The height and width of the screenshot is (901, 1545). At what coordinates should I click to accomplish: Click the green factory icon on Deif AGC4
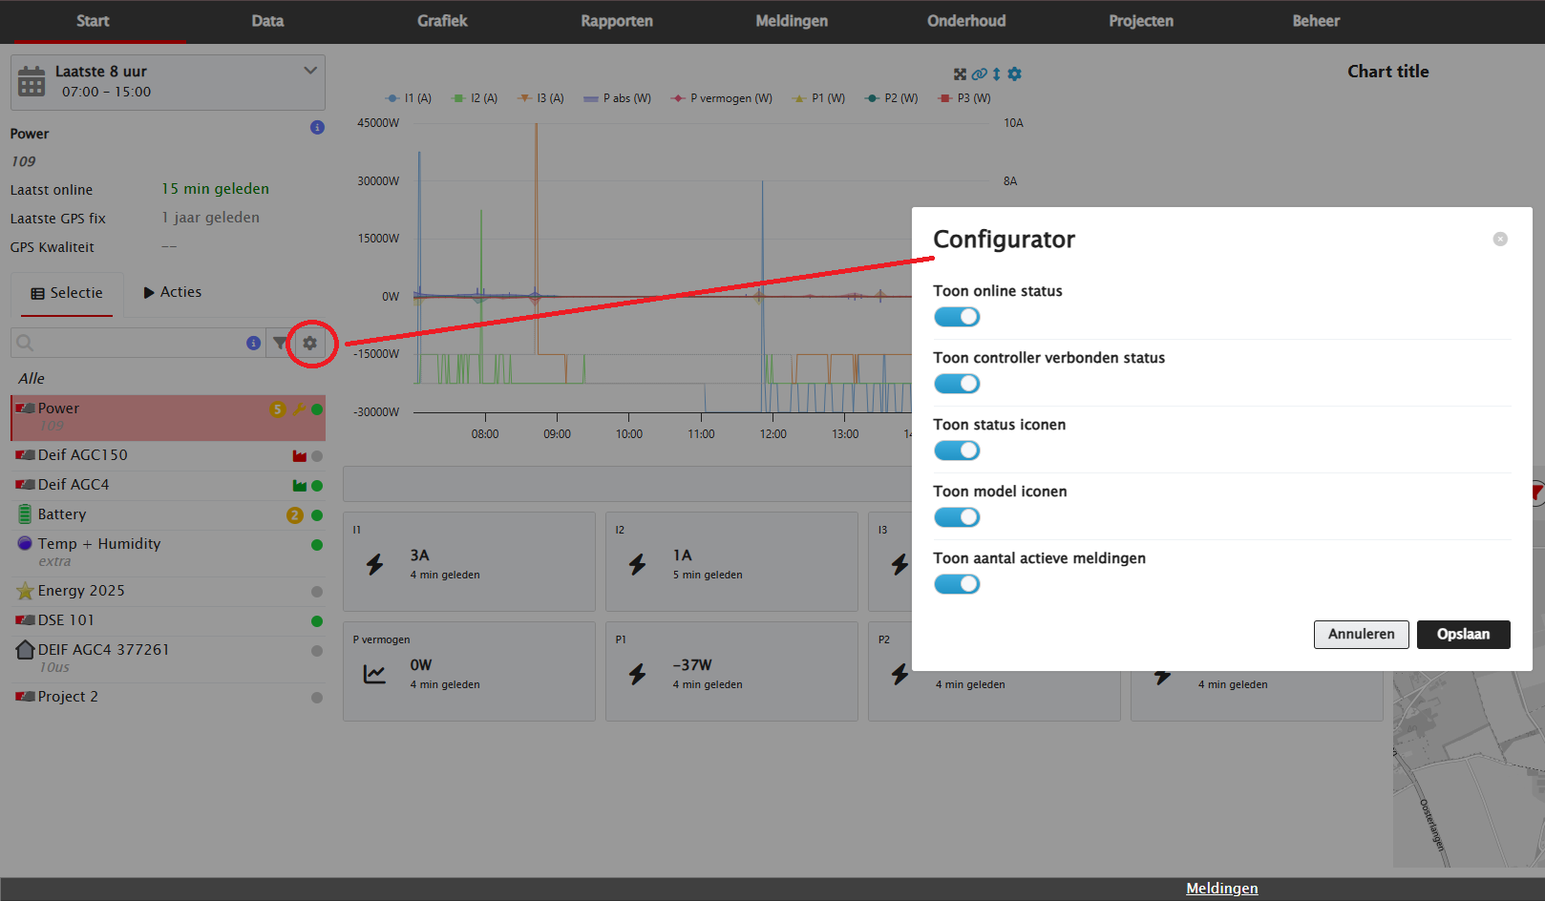pos(300,486)
